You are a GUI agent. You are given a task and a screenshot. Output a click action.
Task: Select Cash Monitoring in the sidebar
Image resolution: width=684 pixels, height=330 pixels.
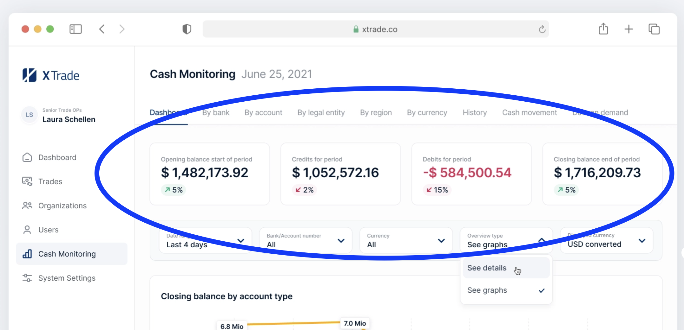click(72, 254)
